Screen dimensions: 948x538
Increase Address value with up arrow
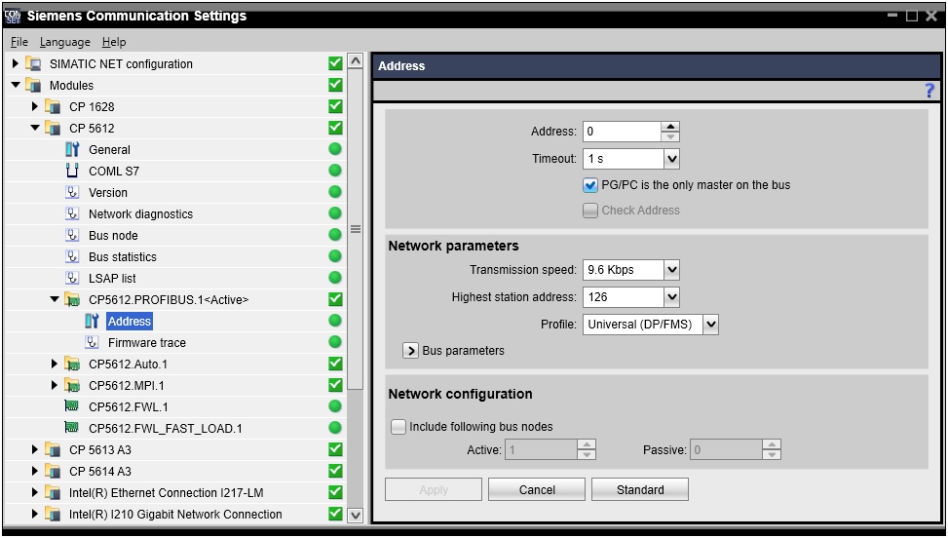tap(670, 127)
